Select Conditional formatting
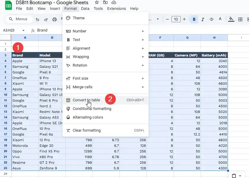This screenshot has width=249, height=178. point(105,109)
